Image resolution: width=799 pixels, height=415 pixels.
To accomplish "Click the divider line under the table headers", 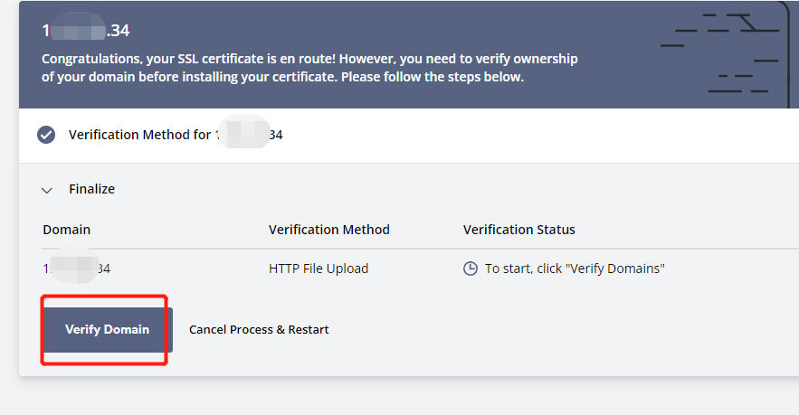I will pyautogui.click(x=421, y=249).
